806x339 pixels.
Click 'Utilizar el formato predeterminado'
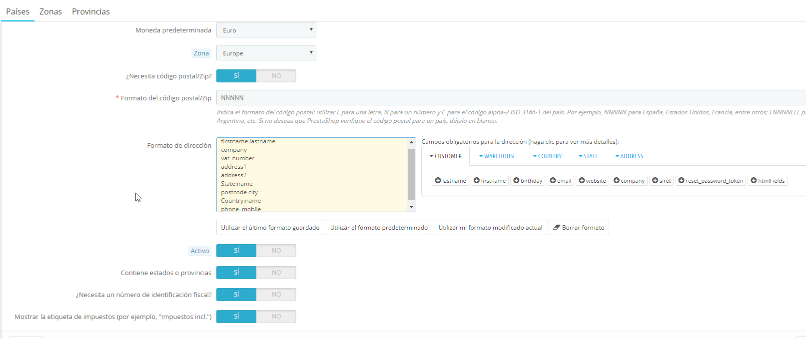[x=379, y=228]
